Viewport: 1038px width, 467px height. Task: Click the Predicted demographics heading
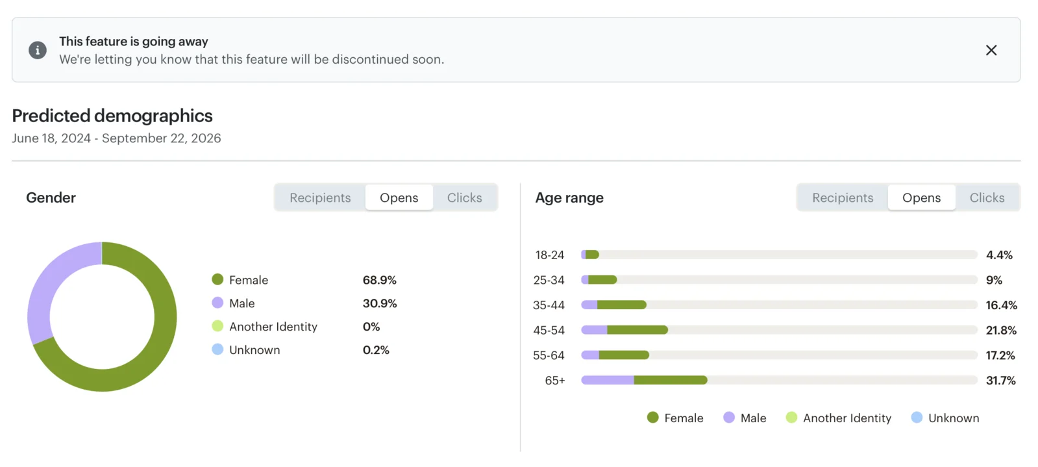pyautogui.click(x=112, y=116)
